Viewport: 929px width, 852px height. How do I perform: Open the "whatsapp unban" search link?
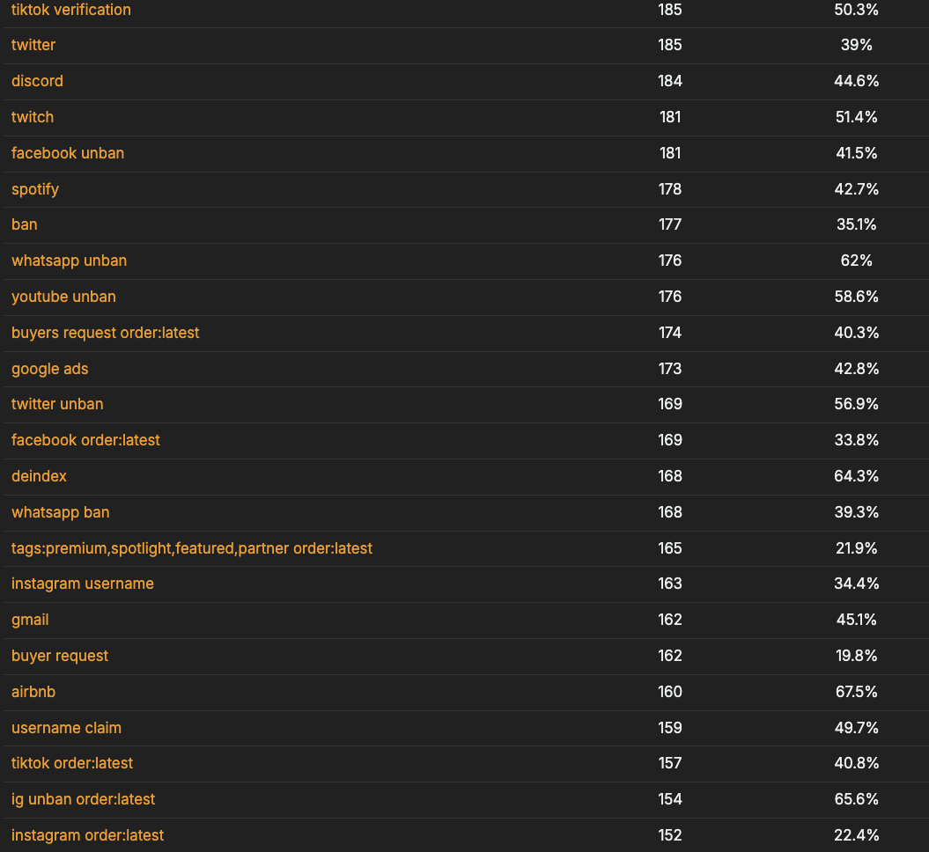pos(69,261)
